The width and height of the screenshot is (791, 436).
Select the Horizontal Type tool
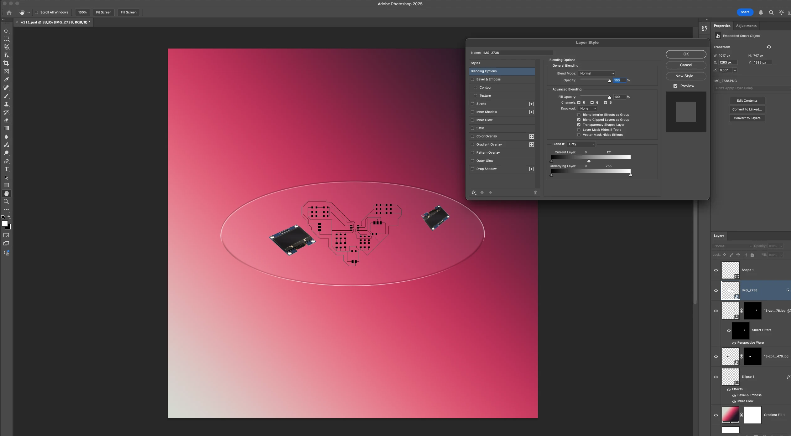point(6,169)
